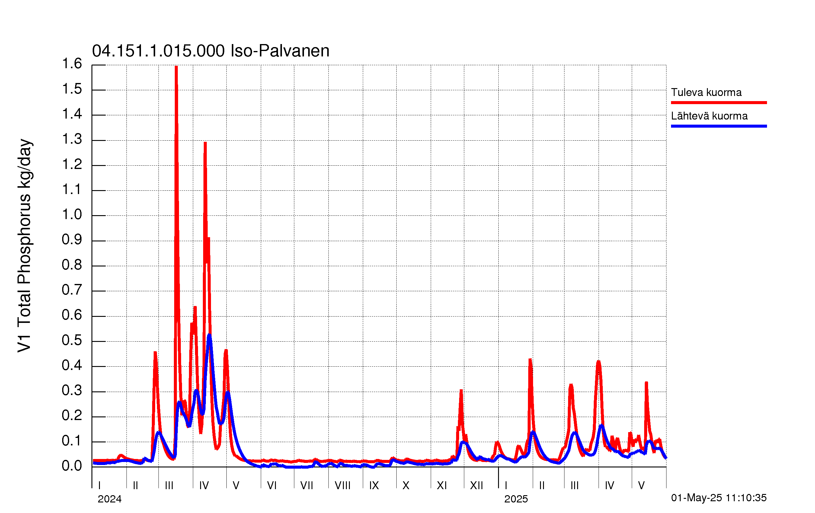Screen dimensions: 815x513
Task: Click the y-axis value "0.8"
Action: coord(72,265)
